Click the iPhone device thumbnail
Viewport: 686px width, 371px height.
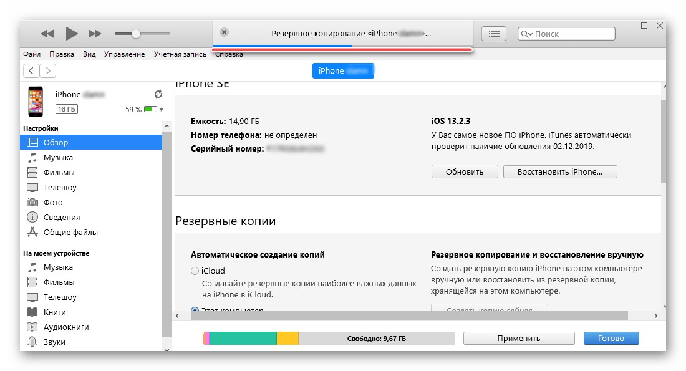[36, 102]
